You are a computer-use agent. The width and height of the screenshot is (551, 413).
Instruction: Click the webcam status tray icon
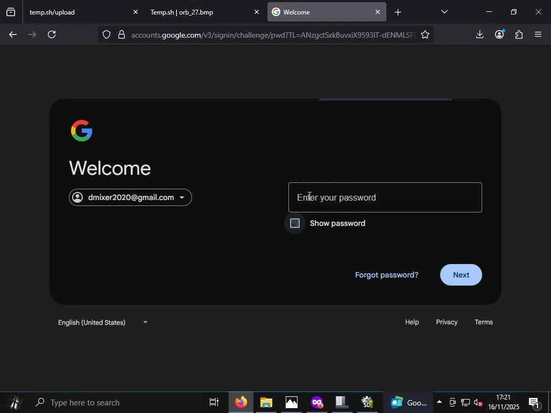(x=453, y=402)
